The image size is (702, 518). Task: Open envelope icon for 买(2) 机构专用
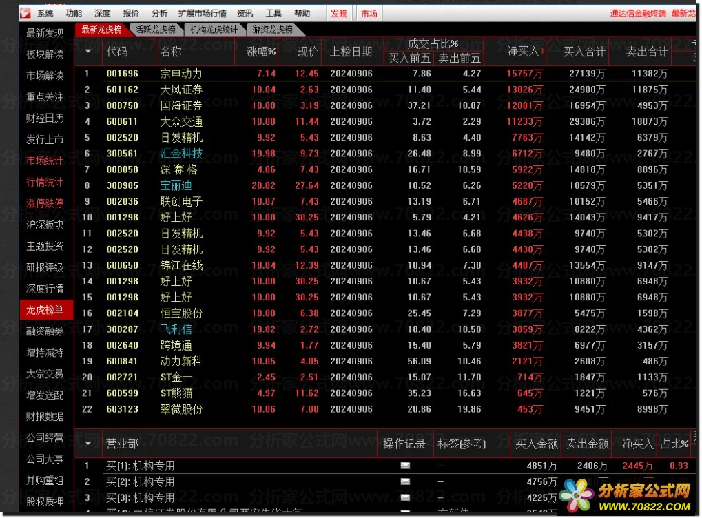pyautogui.click(x=405, y=481)
